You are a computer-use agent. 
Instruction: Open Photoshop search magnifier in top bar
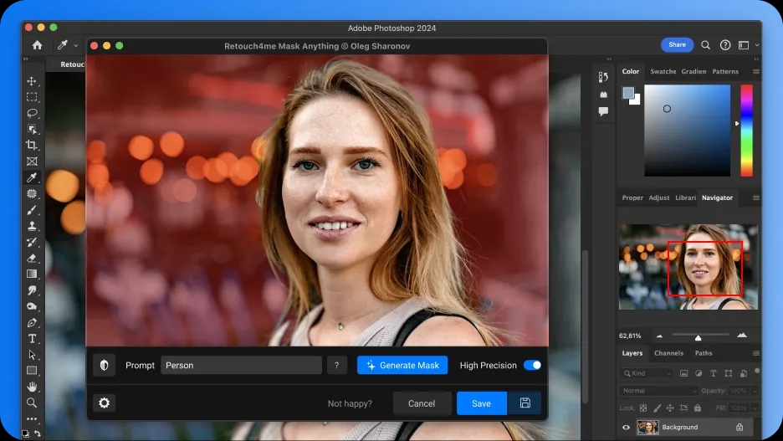tap(705, 45)
